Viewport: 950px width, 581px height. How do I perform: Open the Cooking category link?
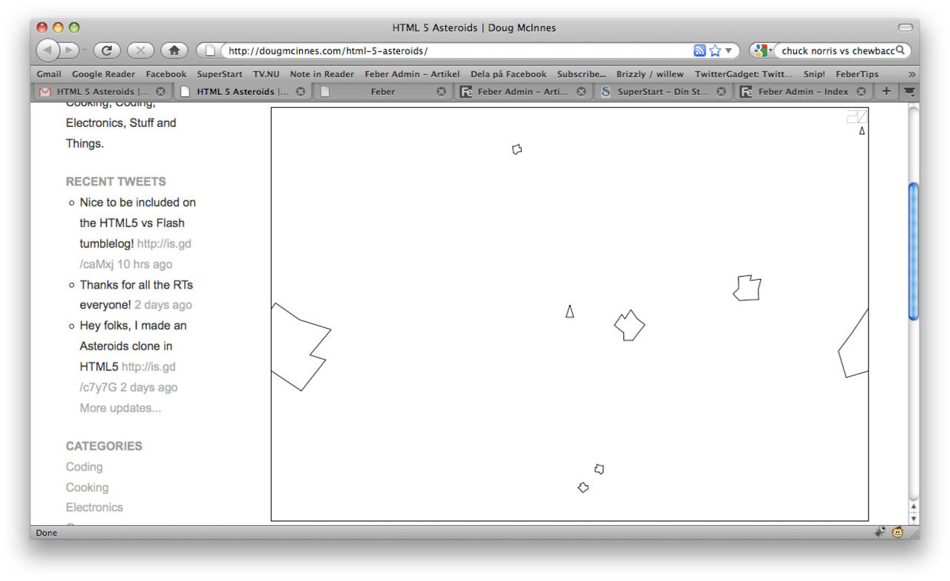coord(87,488)
